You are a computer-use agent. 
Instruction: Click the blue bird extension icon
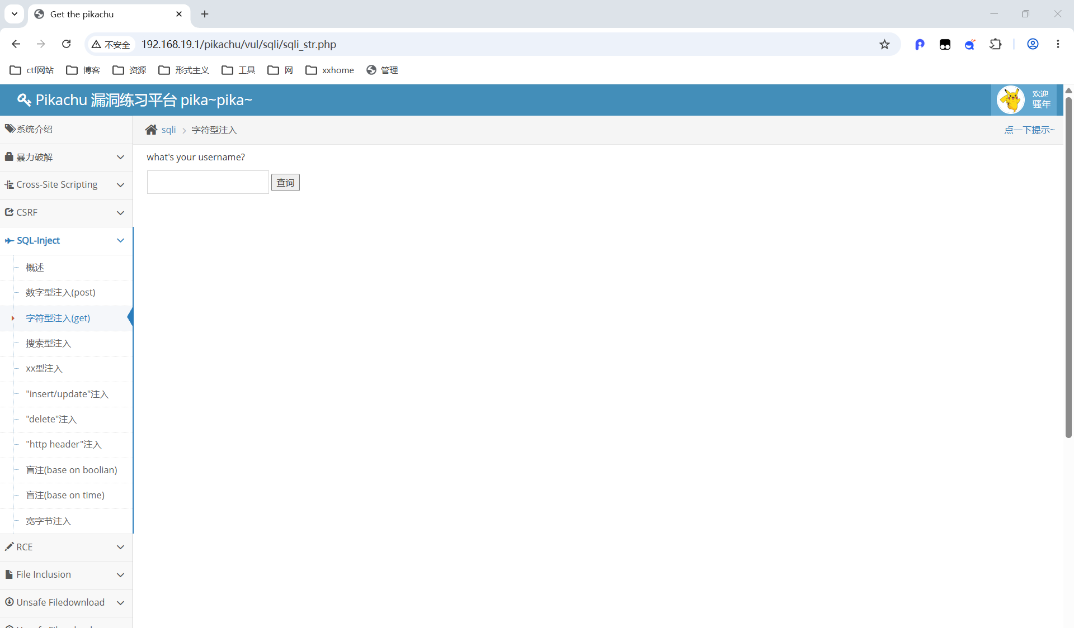pos(970,44)
